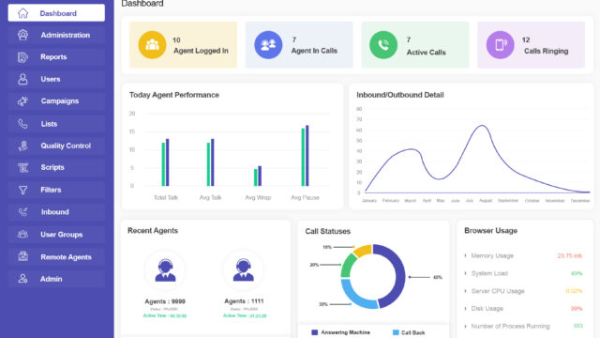
Task: Open Users from the sidebar
Action: pyautogui.click(x=56, y=79)
